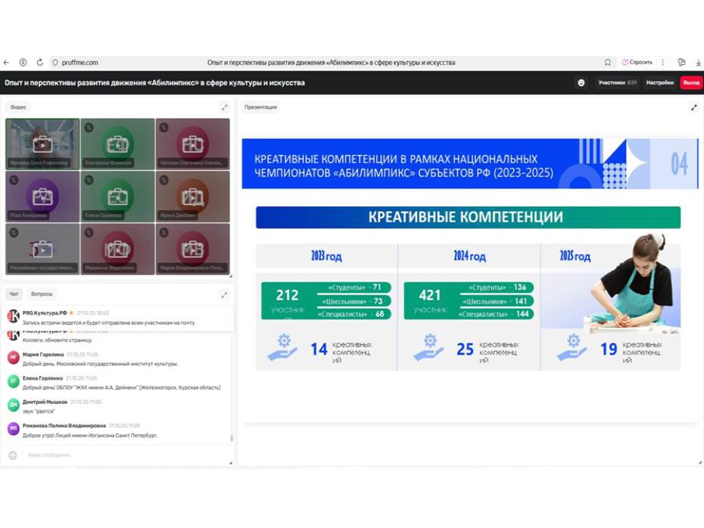Expand the Видео panel to fullscreen
This screenshot has width=704, height=528.
[x=224, y=107]
